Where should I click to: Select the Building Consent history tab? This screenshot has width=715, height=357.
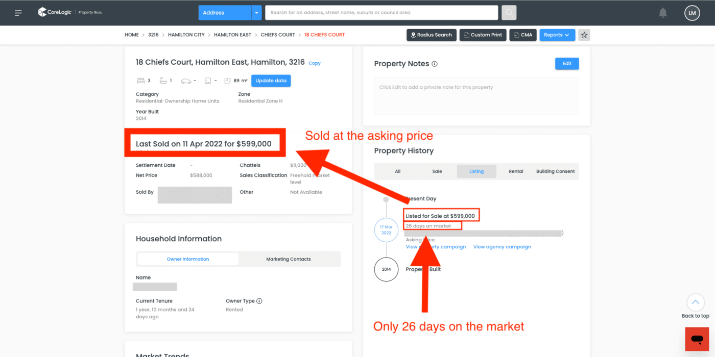coord(555,171)
